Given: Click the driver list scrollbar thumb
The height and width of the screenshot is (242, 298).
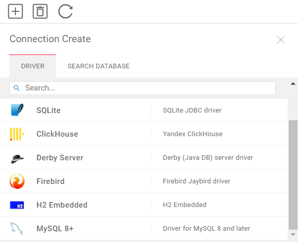Looking at the screenshot, I should click(x=293, y=175).
